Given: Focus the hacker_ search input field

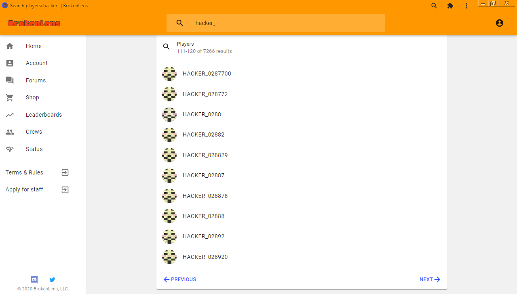Looking at the screenshot, I should 287,23.
